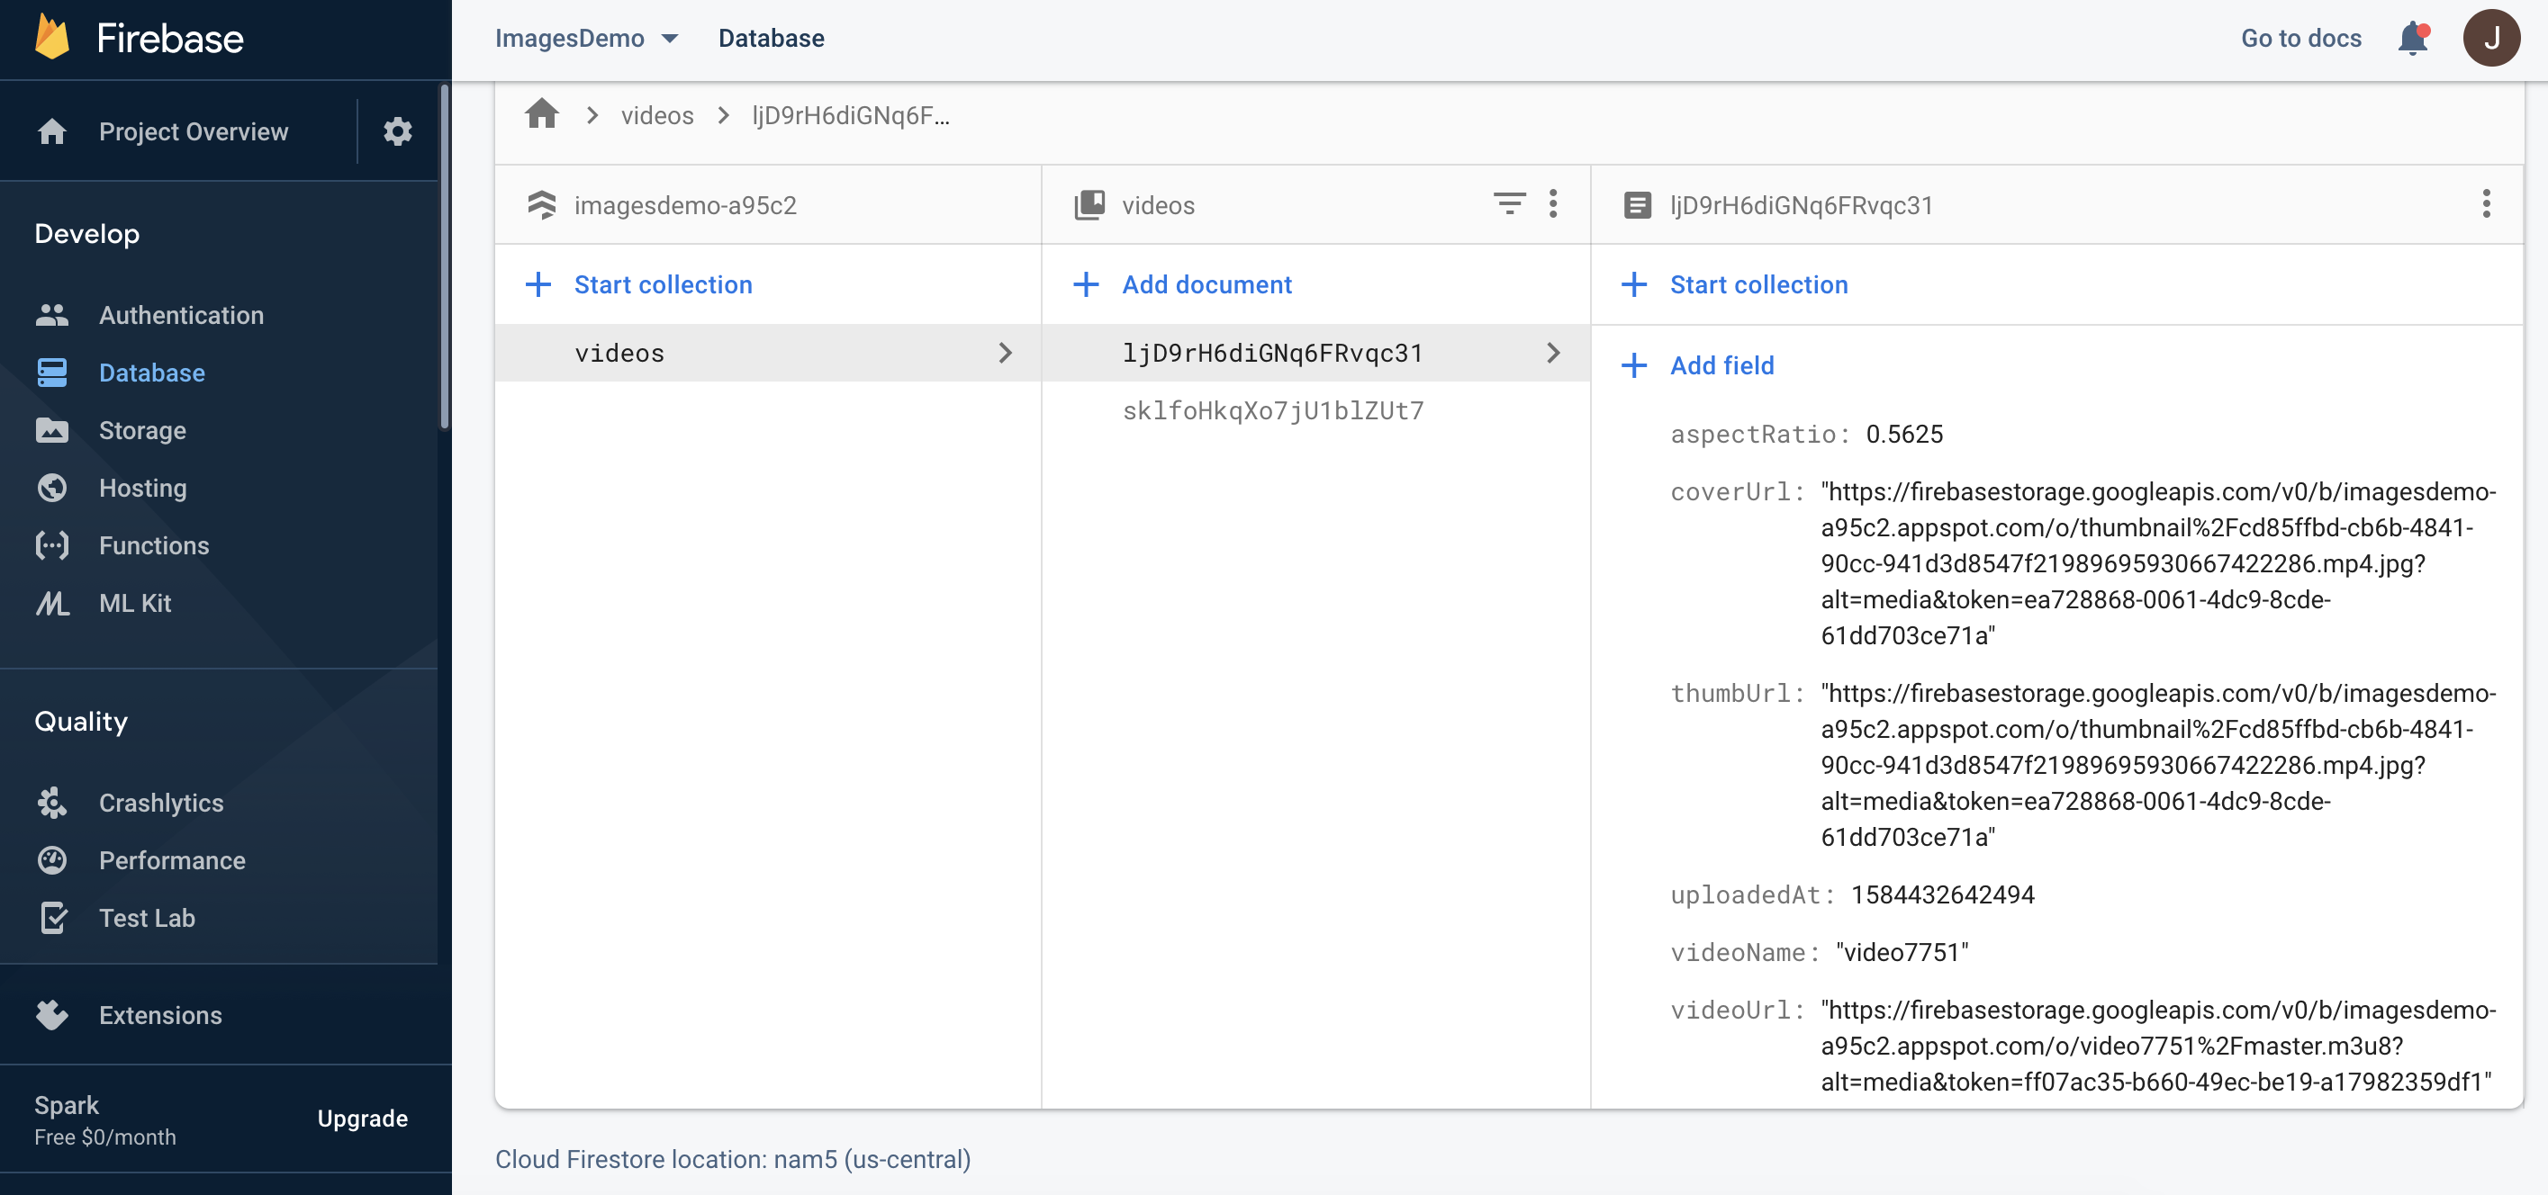This screenshot has height=1195, width=2548.
Task: Click the Database sidebar icon
Action: pos(52,373)
